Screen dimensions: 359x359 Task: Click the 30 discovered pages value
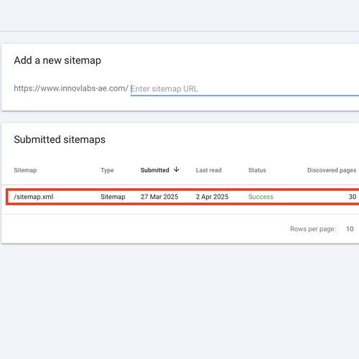pos(353,197)
